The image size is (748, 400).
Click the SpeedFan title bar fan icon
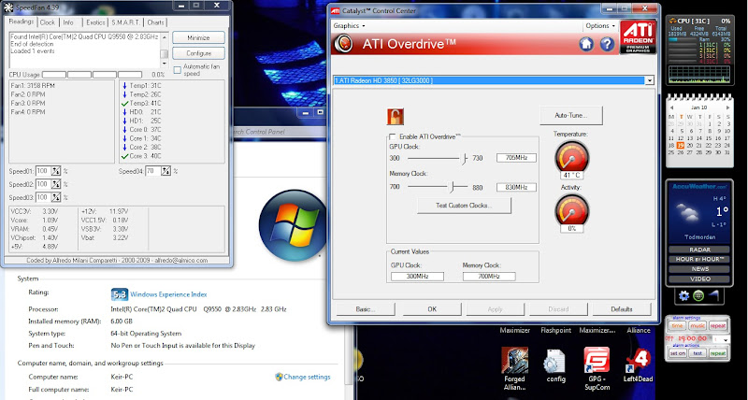pos(8,7)
